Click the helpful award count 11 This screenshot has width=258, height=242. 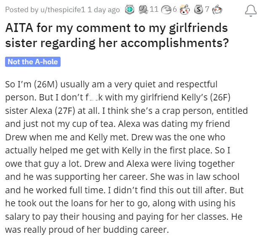coord(154,10)
